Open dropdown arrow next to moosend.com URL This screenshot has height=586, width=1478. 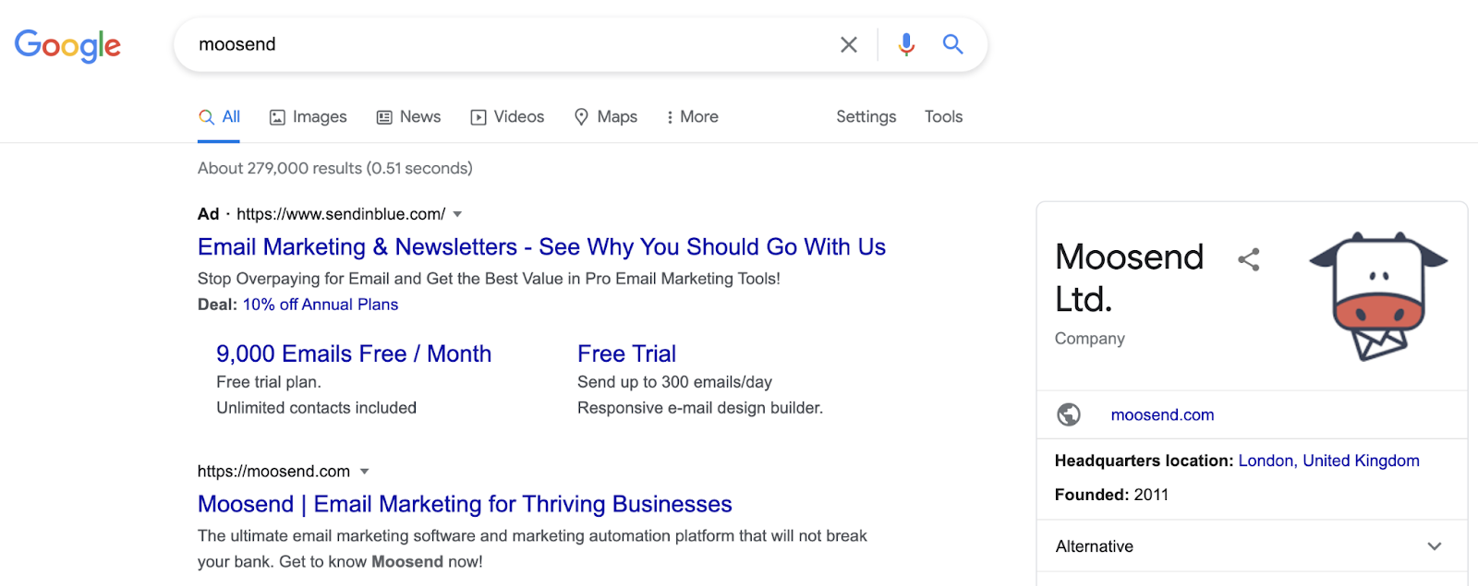click(364, 472)
